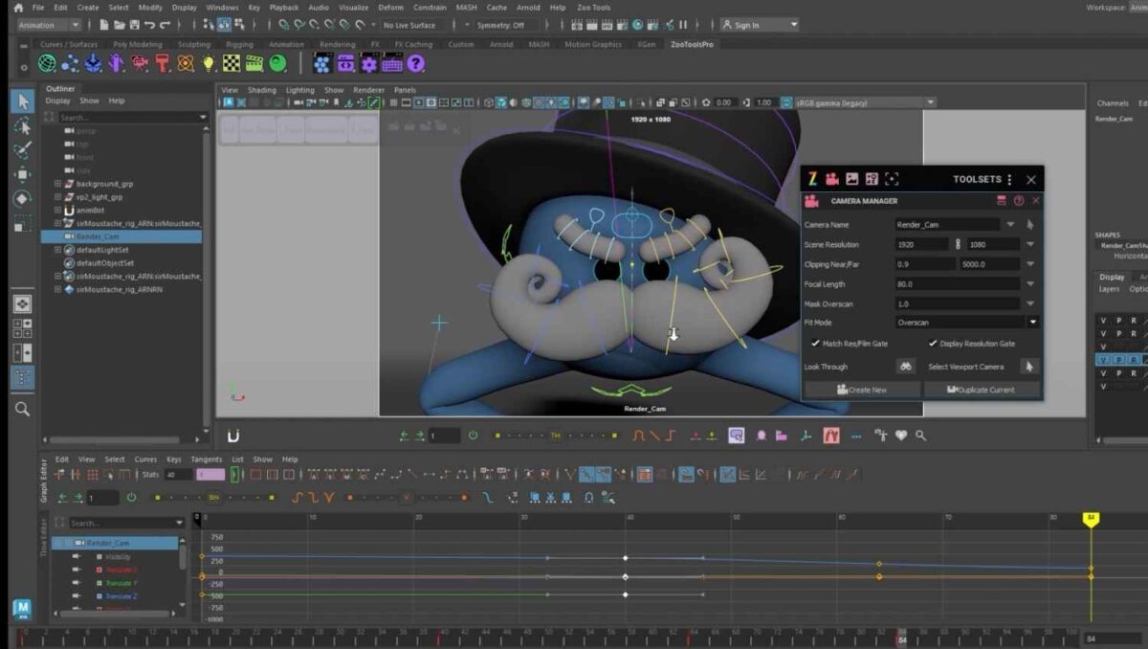1148x649 pixels.
Task: Click the question mark help icon on the shelf
Action: [413, 64]
